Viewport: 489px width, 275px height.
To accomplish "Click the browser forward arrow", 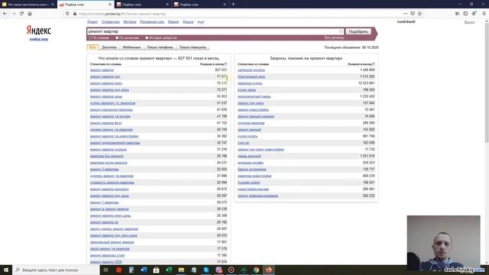I will tap(14, 14).
